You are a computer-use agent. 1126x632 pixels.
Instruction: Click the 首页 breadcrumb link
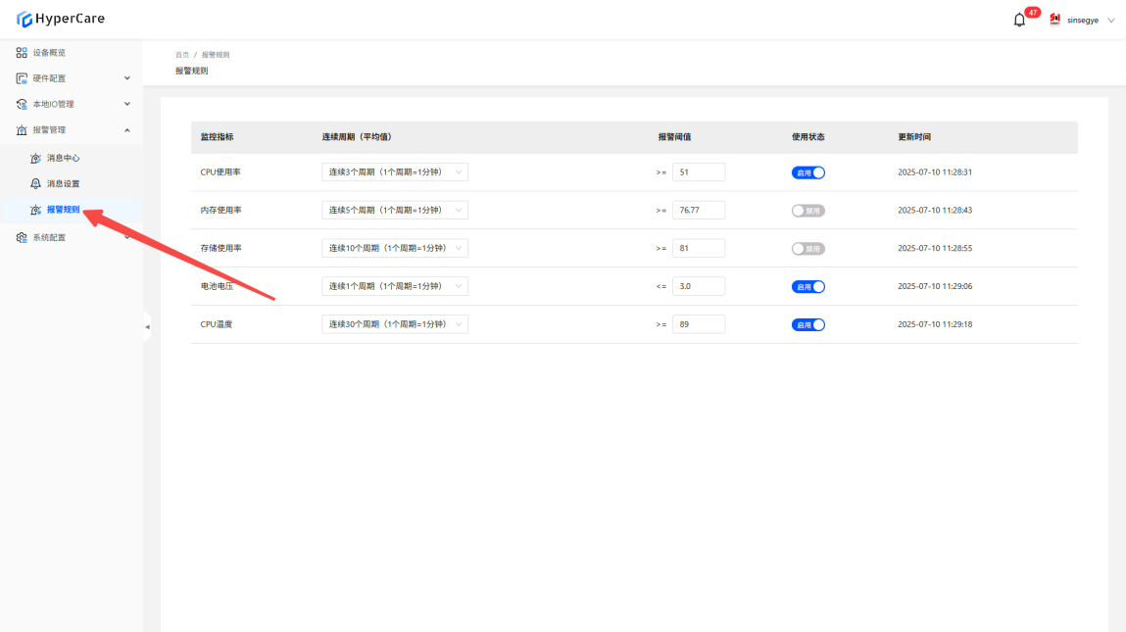click(x=182, y=55)
